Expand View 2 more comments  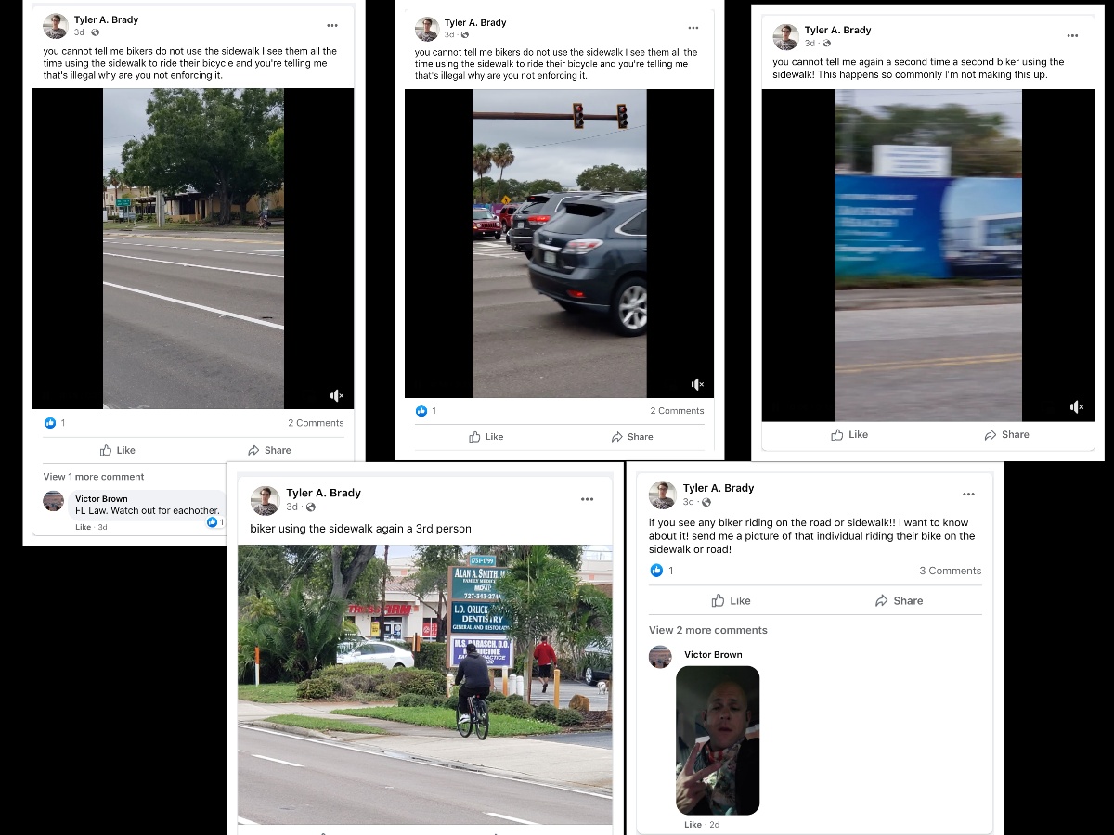coord(708,630)
